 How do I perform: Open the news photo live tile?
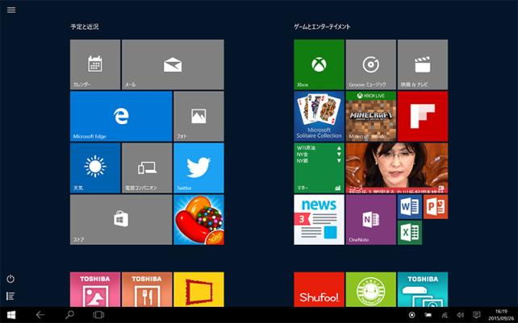[x=397, y=168]
